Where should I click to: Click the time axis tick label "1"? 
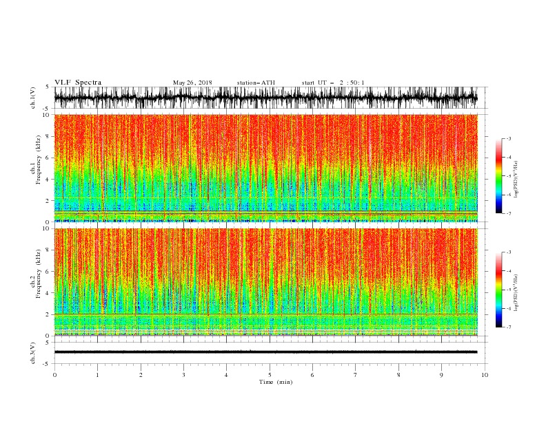[97, 375]
